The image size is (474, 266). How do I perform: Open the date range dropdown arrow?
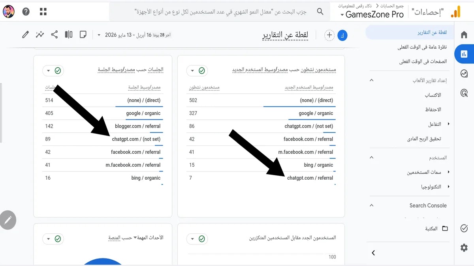click(x=99, y=35)
